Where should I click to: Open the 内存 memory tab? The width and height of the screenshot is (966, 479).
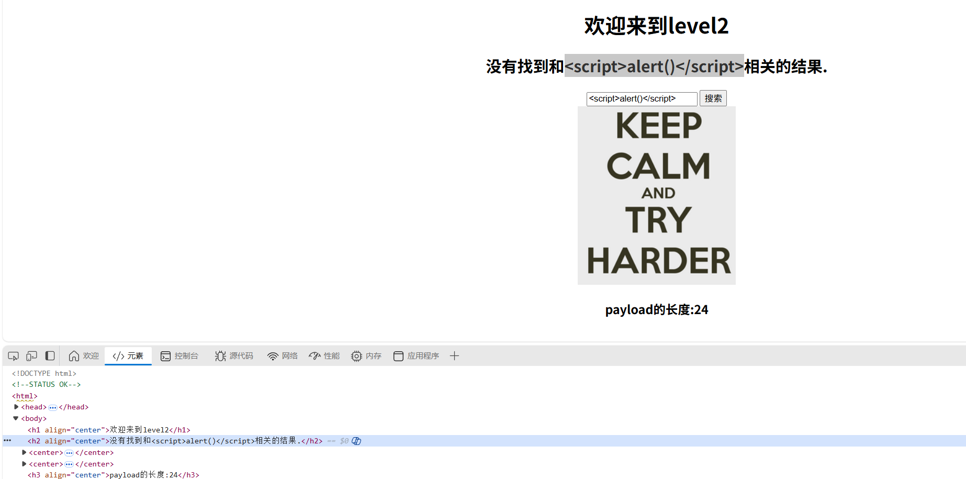366,356
